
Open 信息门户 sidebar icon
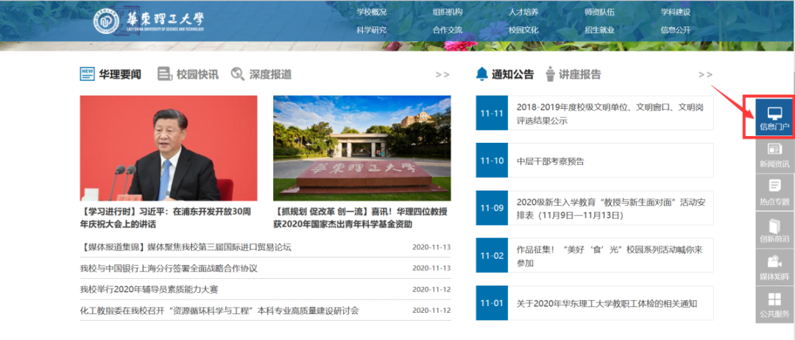point(774,118)
